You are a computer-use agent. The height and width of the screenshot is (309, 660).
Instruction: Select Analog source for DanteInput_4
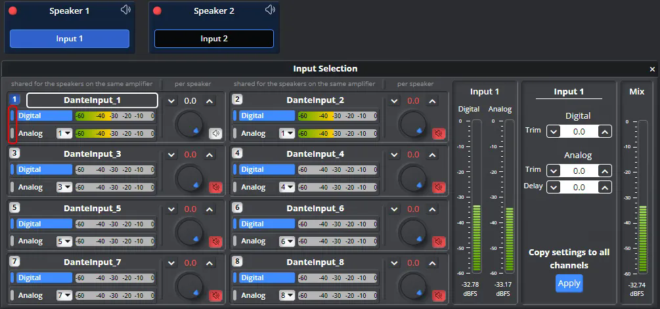[253, 187]
